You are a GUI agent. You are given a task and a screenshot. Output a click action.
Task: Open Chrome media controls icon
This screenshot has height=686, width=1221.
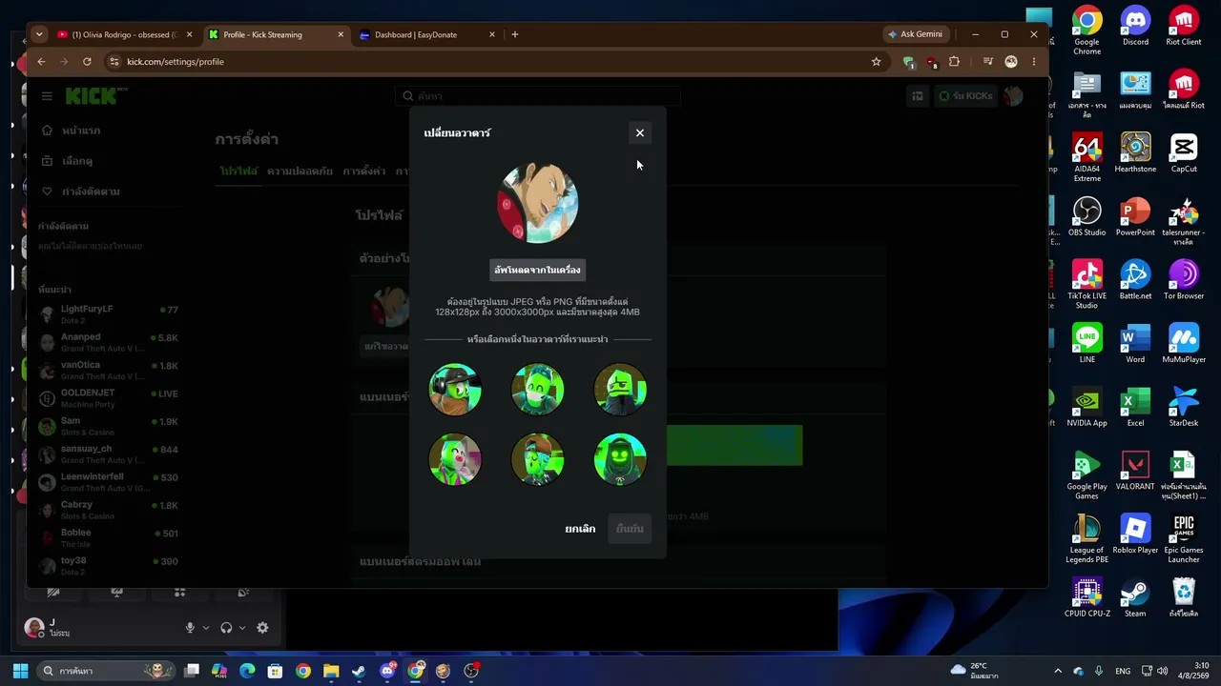pos(988,62)
